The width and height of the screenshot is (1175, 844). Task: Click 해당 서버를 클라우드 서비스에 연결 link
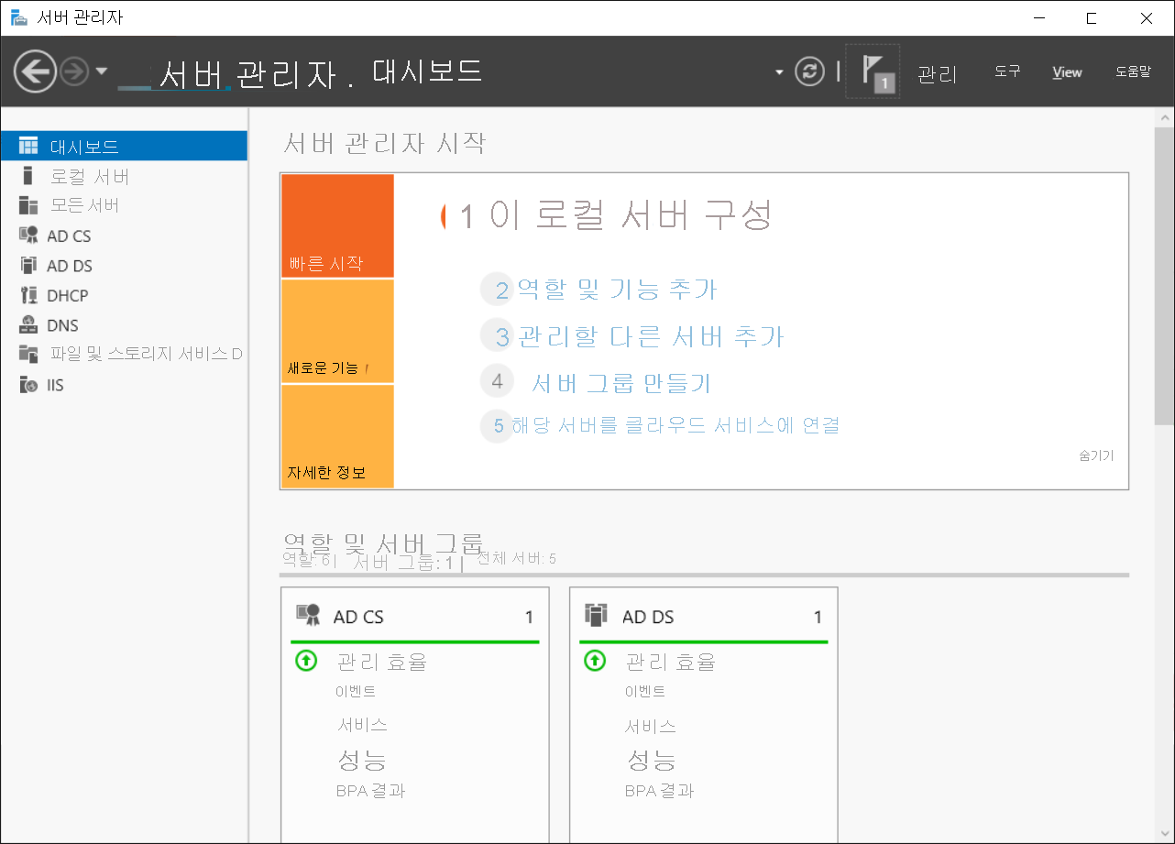pyautogui.click(x=675, y=425)
